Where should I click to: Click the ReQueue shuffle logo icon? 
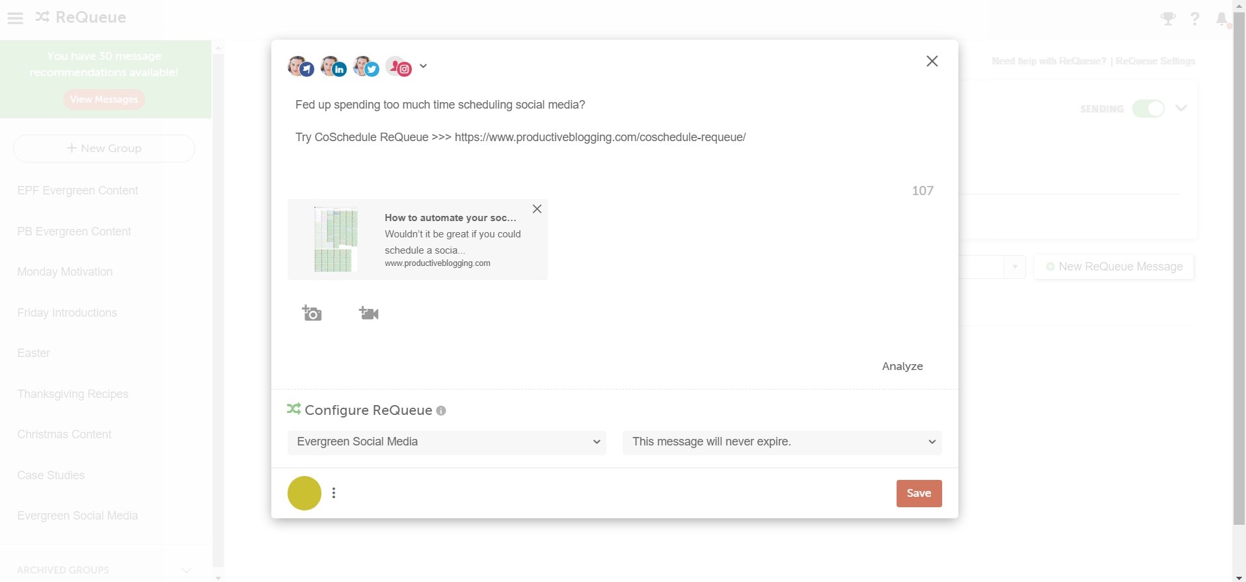tap(42, 17)
